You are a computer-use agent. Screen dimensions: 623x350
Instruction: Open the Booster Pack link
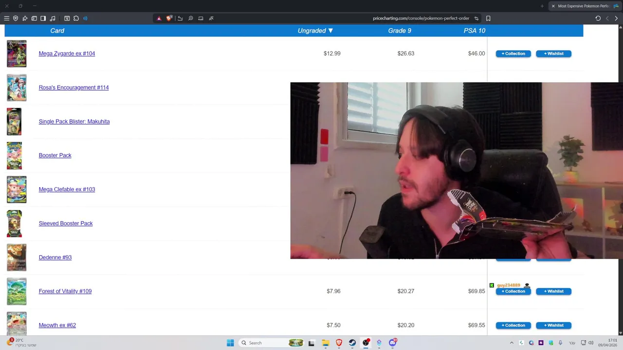point(55,155)
